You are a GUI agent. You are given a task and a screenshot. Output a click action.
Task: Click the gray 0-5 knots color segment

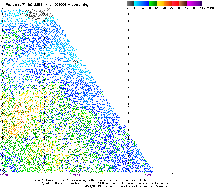[130, 3]
